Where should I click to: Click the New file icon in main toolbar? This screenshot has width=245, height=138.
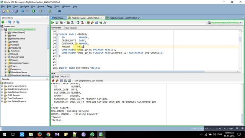click(3, 11)
